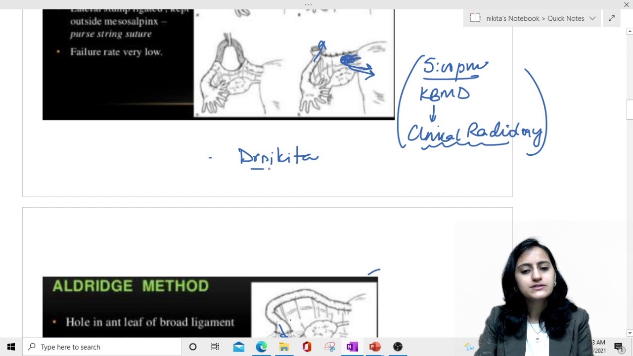Open Cortana circle icon
The height and width of the screenshot is (356, 633).
click(193, 347)
